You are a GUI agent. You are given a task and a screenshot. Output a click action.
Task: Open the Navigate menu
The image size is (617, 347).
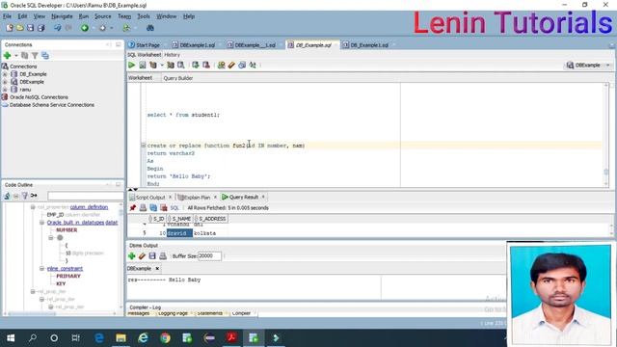[x=62, y=16]
